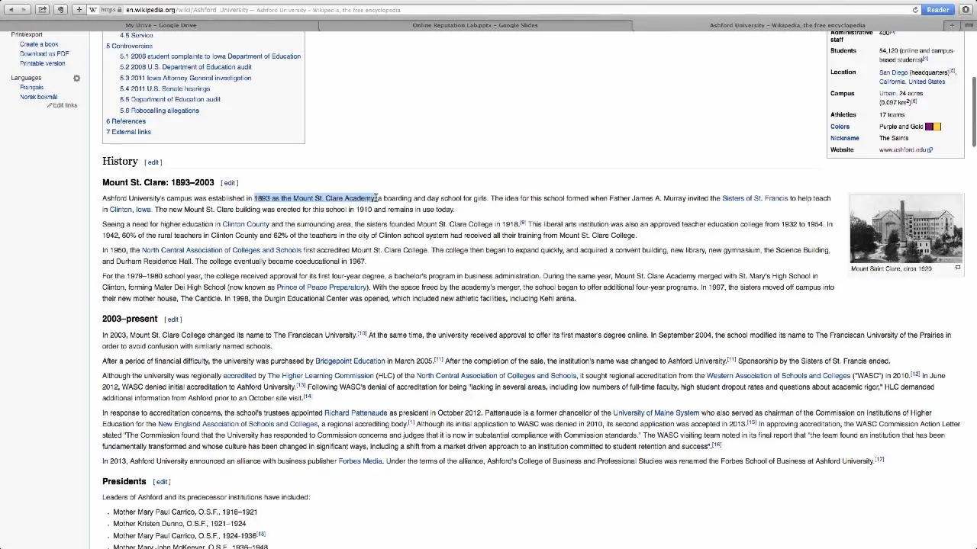Open Sisters of St. Francis link
This screenshot has width=977, height=549.
pyautogui.click(x=755, y=198)
